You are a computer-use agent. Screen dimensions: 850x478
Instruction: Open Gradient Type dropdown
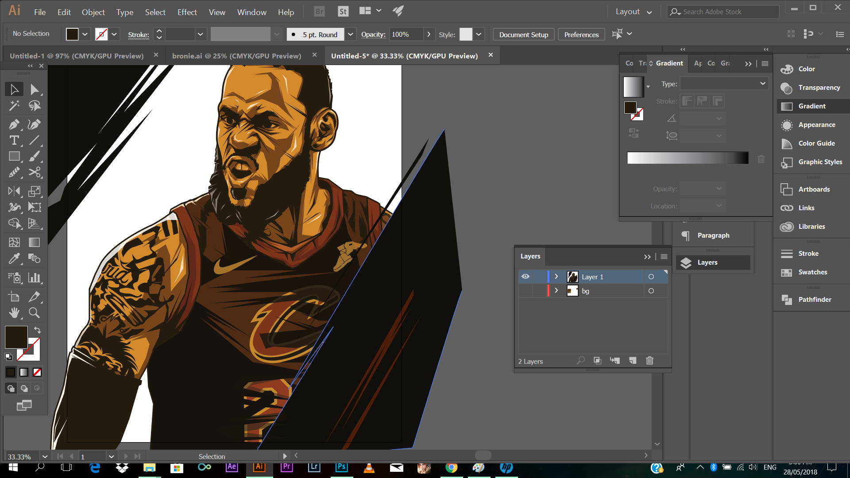(724, 84)
